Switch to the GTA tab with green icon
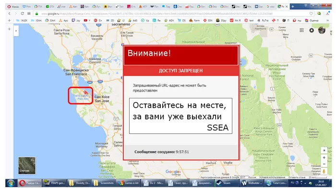 click(50, 7)
